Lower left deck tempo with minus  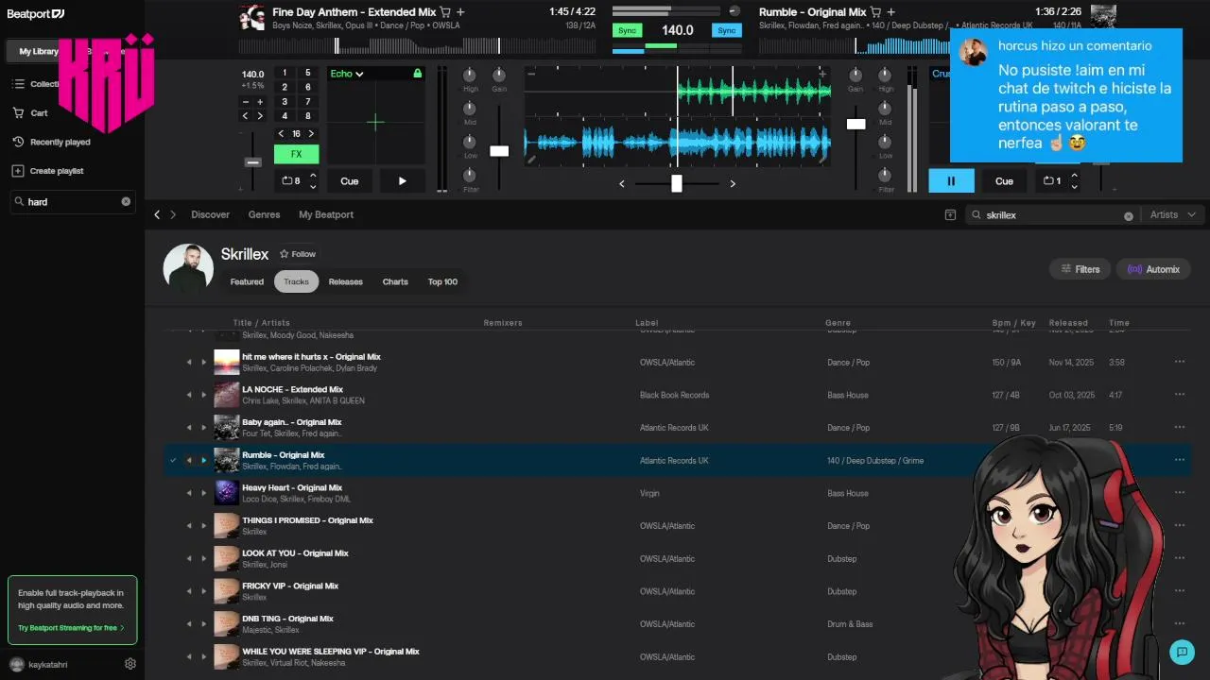point(246,102)
